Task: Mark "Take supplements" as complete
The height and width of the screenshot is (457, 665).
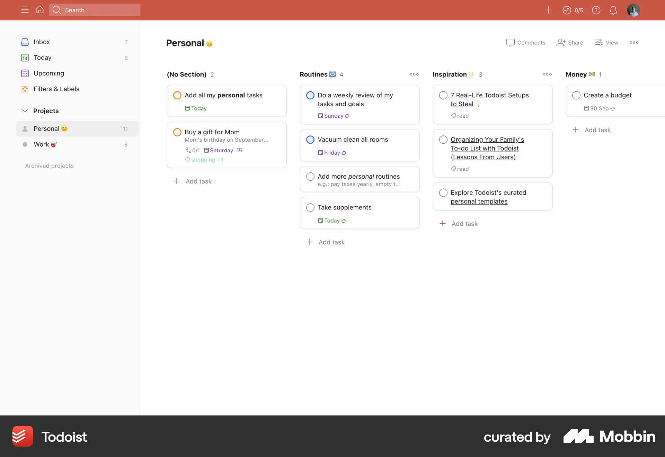Action: [x=310, y=207]
